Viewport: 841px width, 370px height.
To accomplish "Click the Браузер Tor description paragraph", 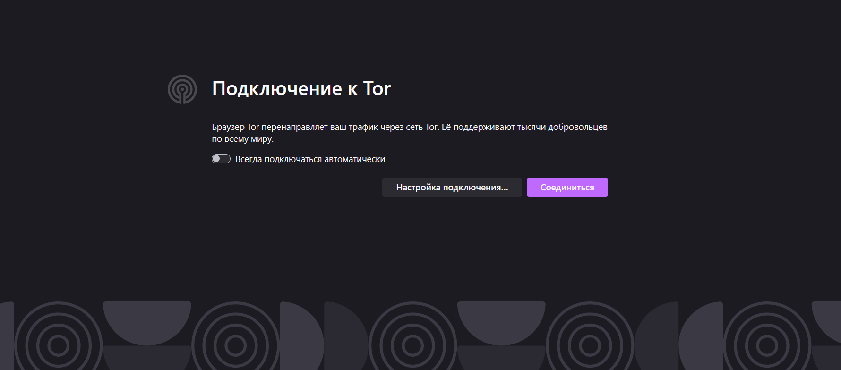I will tap(410, 133).
